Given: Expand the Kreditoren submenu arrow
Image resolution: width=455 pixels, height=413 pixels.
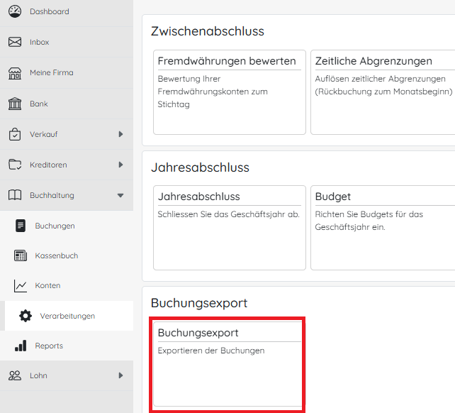Looking at the screenshot, I should point(120,165).
